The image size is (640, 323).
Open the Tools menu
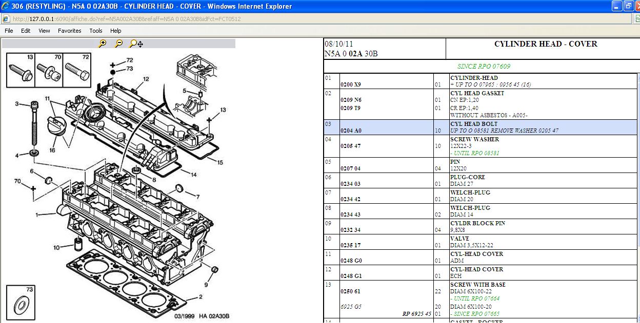pos(96,31)
